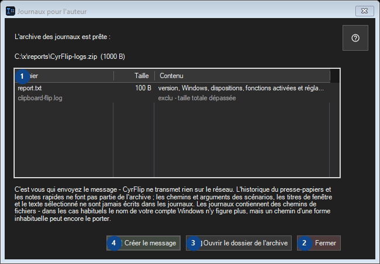380x264 pixels.
Task: Click the Contenu column header
Action: [242, 76]
